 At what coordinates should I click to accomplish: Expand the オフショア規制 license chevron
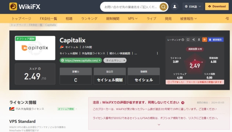[x=76, y=109]
